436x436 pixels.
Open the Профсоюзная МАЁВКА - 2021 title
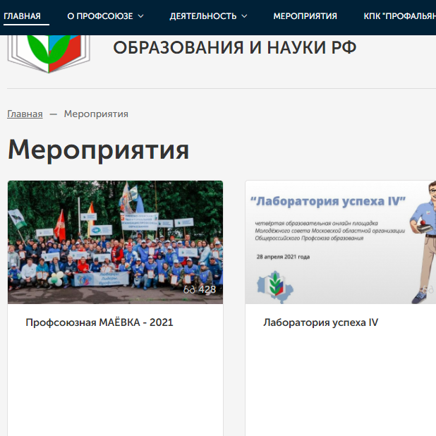pos(99,322)
